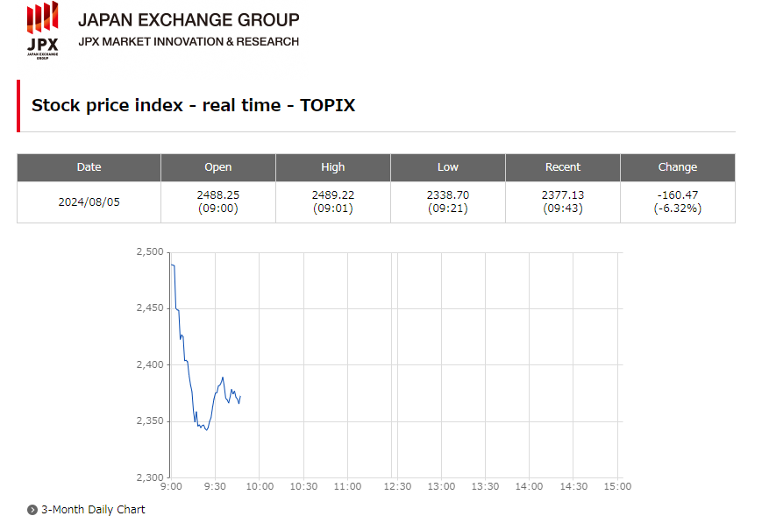Select the Low column header

pyautogui.click(x=448, y=167)
